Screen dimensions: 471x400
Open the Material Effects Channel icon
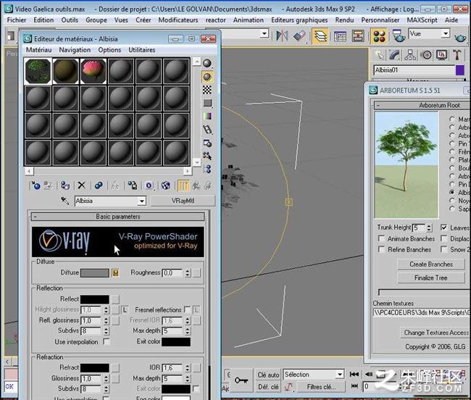pyautogui.click(x=149, y=186)
